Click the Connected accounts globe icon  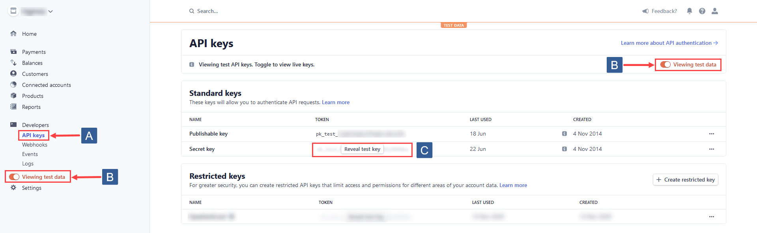(13, 84)
